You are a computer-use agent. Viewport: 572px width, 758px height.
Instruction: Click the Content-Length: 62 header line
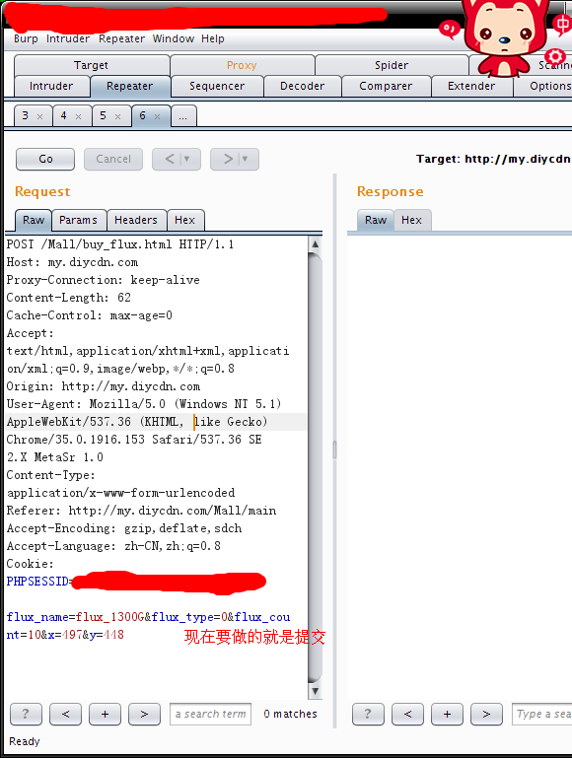click(69, 298)
